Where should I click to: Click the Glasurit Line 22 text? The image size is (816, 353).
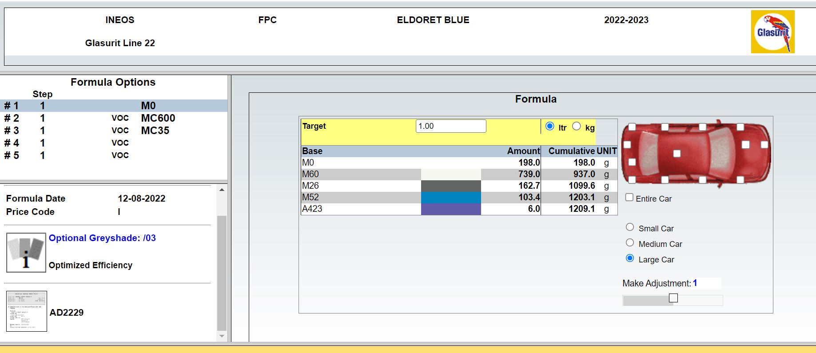(x=120, y=43)
